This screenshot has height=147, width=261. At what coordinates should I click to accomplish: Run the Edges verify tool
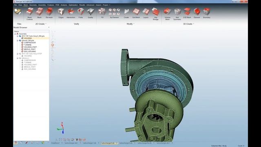61,13
